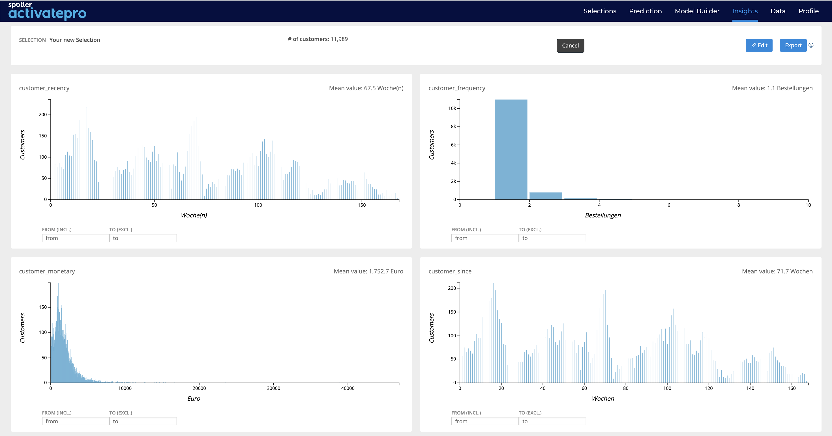The height and width of the screenshot is (436, 832).
Task: Go to the Prediction page
Action: click(x=645, y=11)
